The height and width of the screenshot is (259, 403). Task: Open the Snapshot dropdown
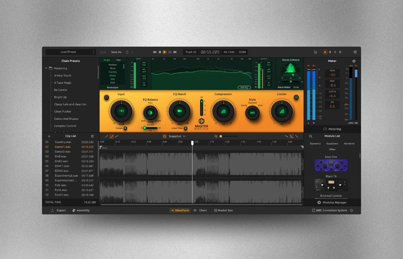[177, 136]
